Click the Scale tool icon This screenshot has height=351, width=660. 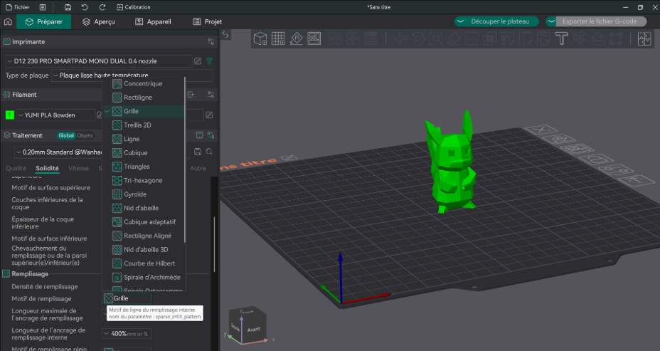(x=436, y=38)
